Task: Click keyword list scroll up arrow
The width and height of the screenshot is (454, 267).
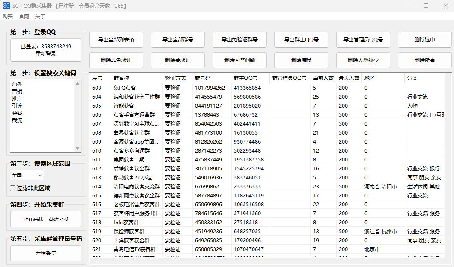Action: 78,84
